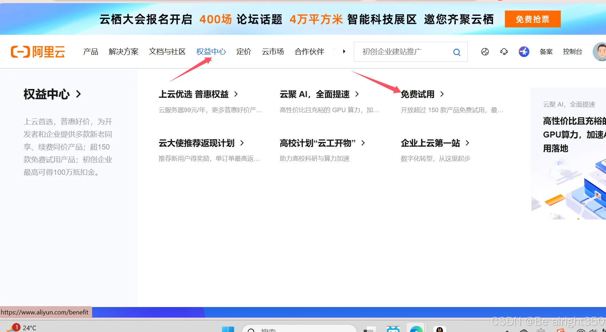Click chevron beside 云大使推荐返现计划
The height and width of the screenshot is (332, 606).
pos(242,143)
